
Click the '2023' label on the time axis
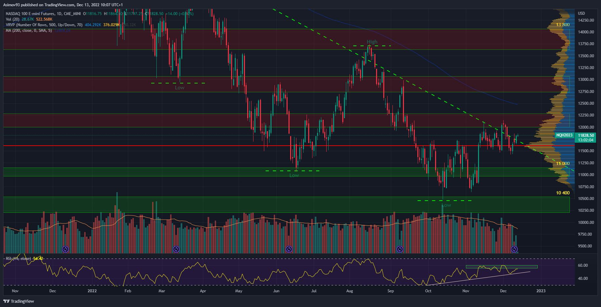pos(541,291)
